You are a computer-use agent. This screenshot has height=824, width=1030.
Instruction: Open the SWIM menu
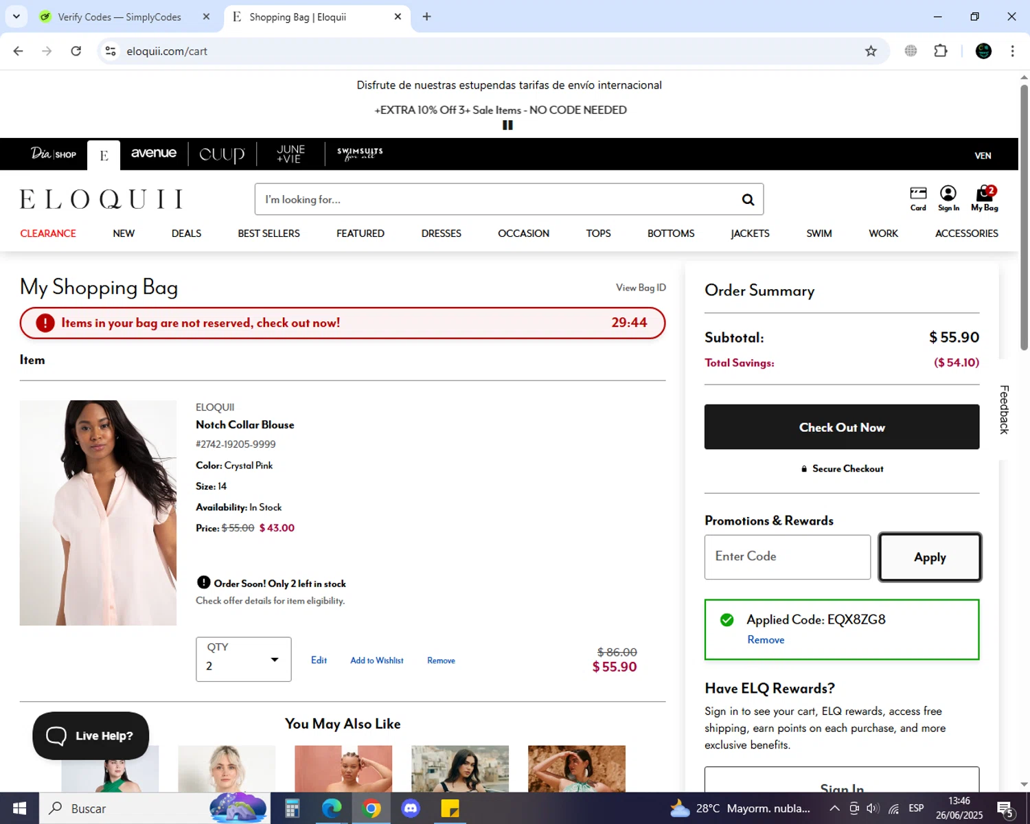click(x=819, y=233)
